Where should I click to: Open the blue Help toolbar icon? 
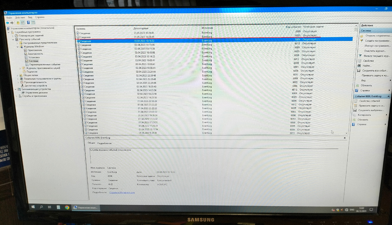tap(28, 22)
